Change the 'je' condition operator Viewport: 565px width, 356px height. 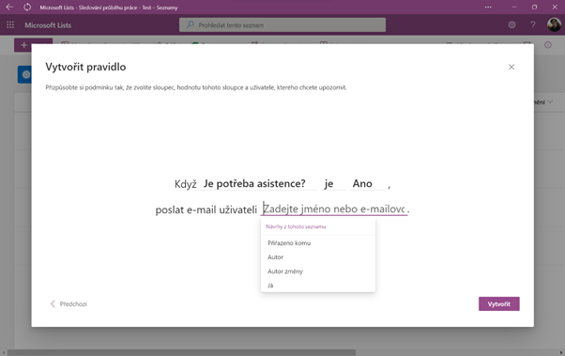click(334, 183)
